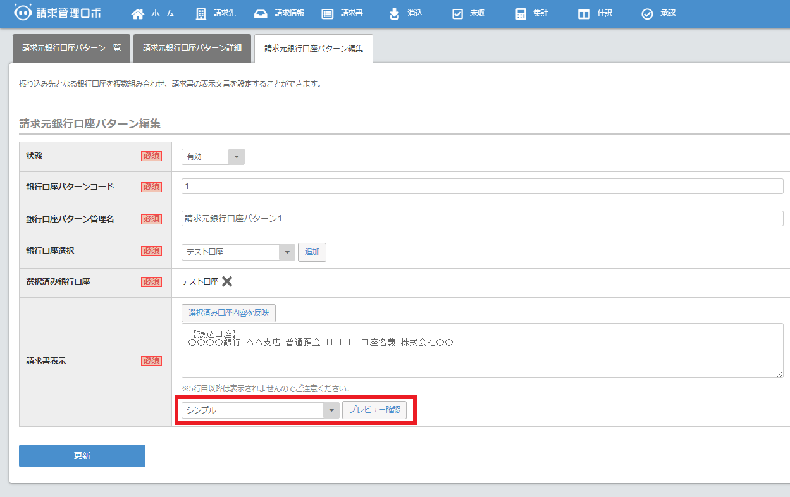Click the 仕訳 columns icon
This screenshot has width=790, height=497.
pyautogui.click(x=584, y=14)
